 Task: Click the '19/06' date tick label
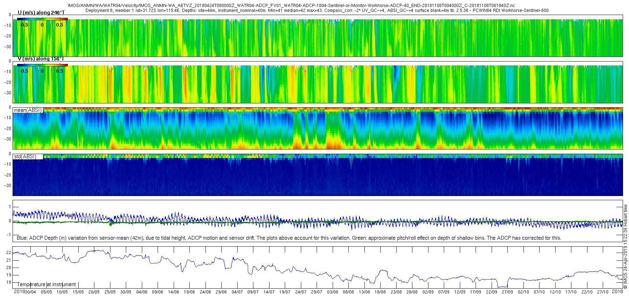click(189, 292)
